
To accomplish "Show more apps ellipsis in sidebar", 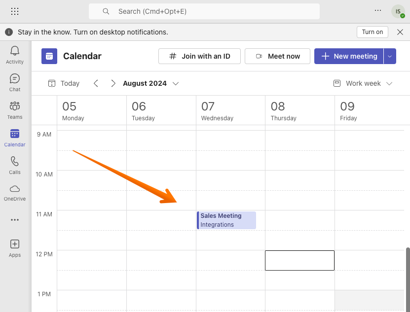I will click(x=15, y=220).
